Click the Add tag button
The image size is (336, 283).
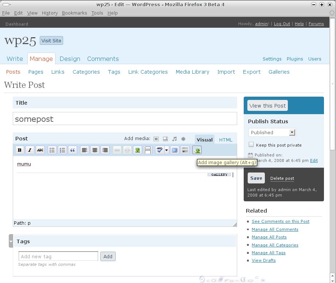[x=108, y=256]
